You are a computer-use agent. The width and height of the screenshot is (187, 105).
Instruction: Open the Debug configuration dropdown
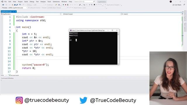click(x=30, y=5)
